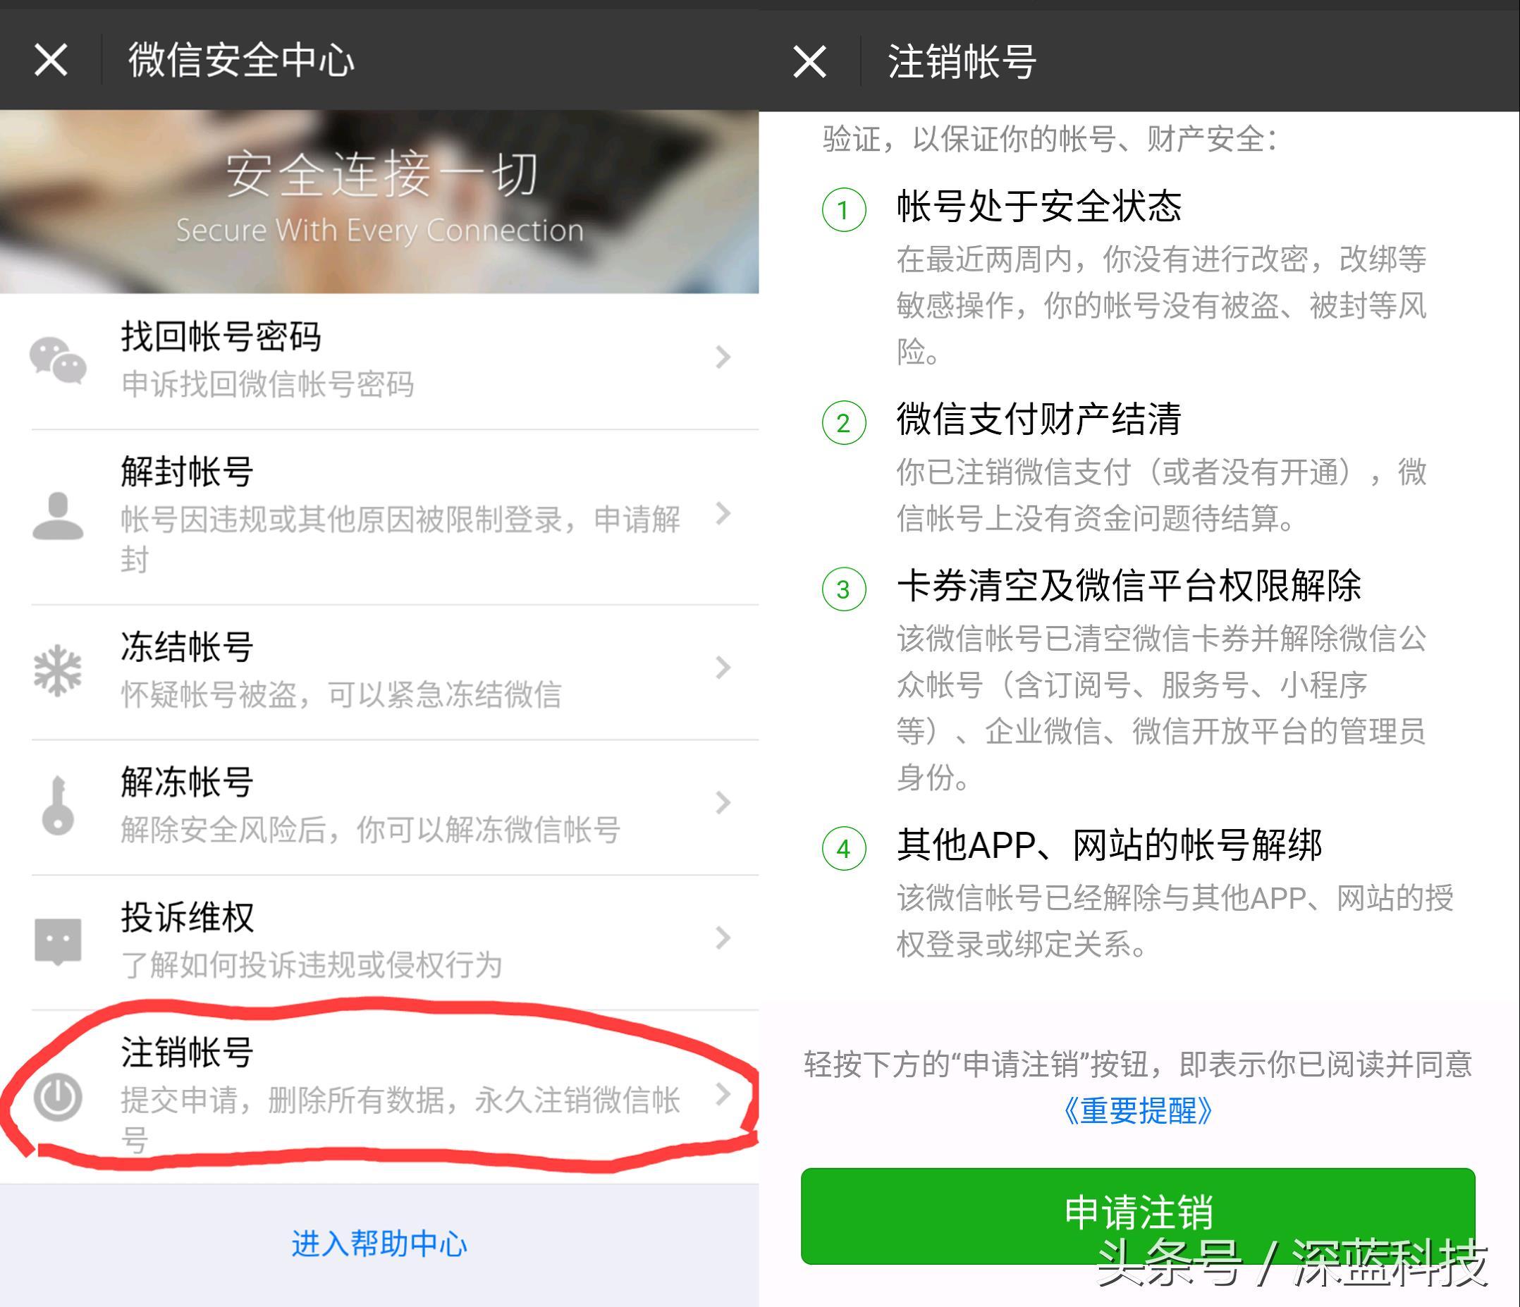Tap the circled number 4 step marker
Image resolution: width=1520 pixels, height=1307 pixels.
(x=844, y=849)
